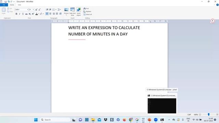Shrink the font size
Viewport: 219px width, 123px height.
39,10
